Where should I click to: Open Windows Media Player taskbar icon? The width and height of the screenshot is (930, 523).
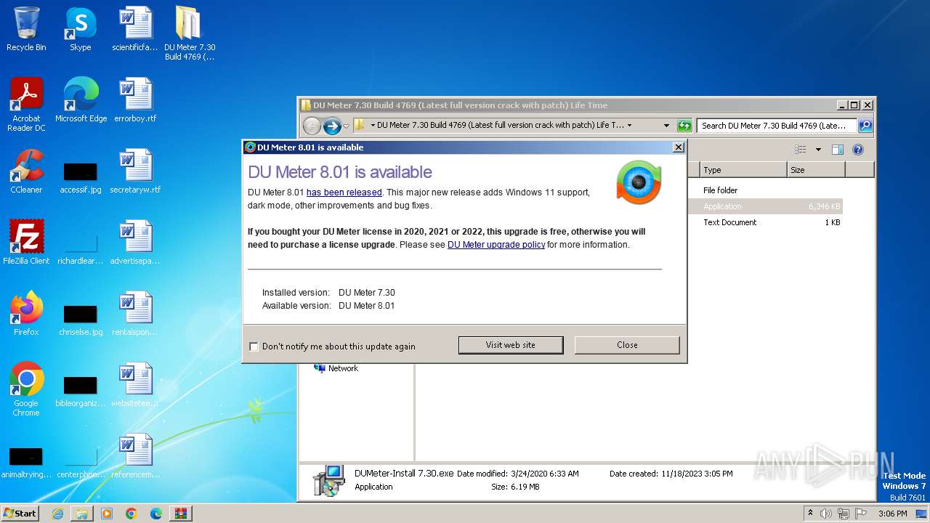coord(107,514)
